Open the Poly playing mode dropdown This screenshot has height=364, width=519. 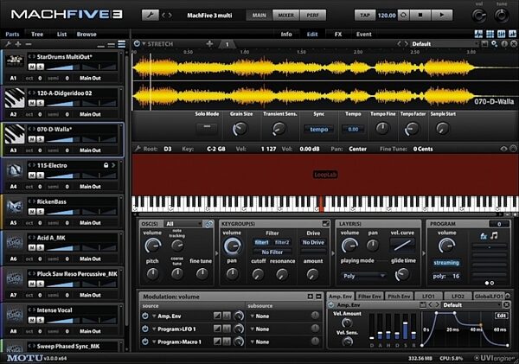[x=363, y=276]
